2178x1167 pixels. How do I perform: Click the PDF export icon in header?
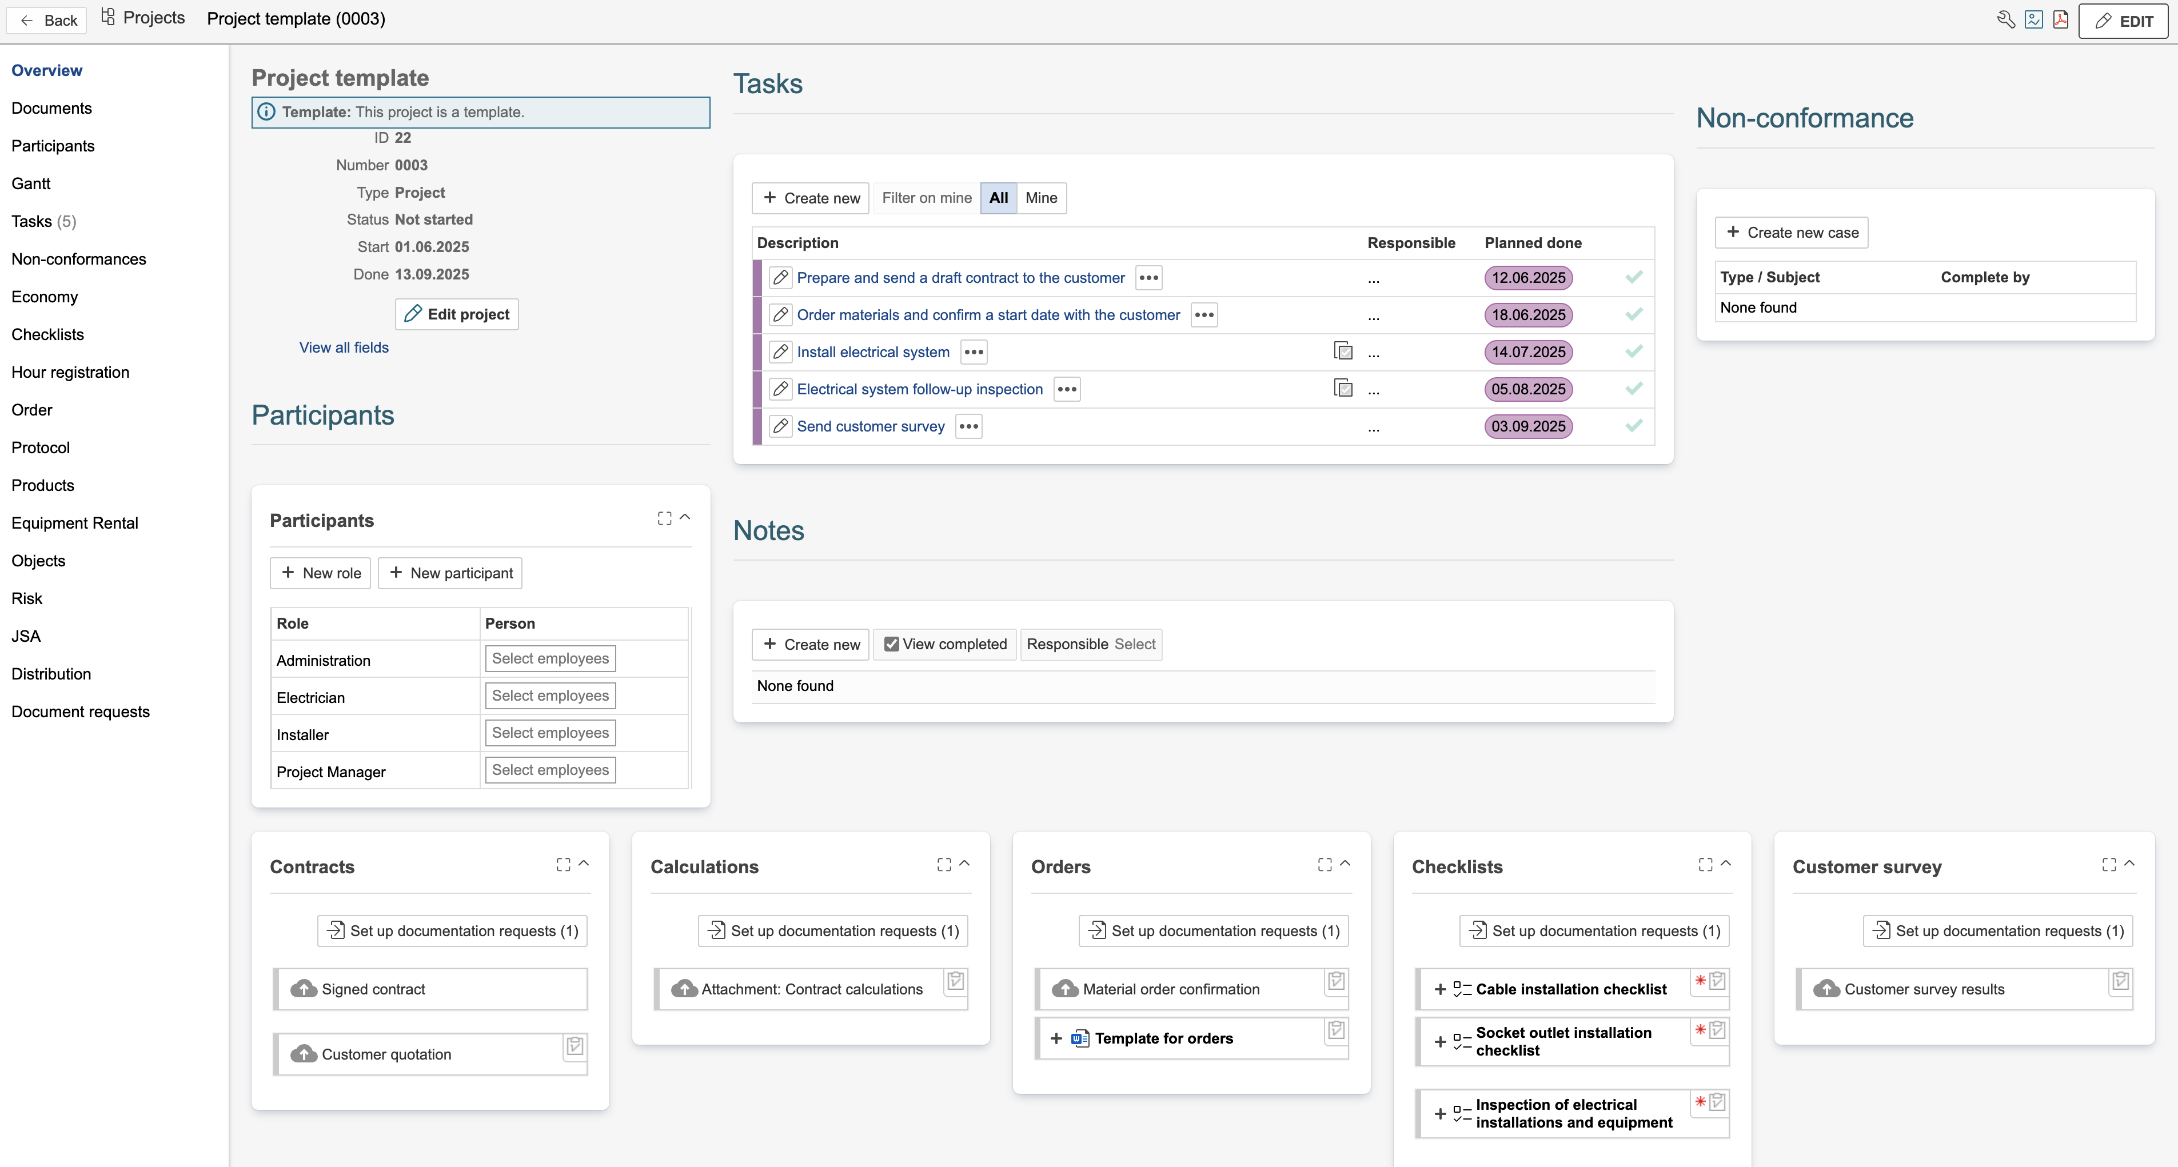[x=2060, y=19]
